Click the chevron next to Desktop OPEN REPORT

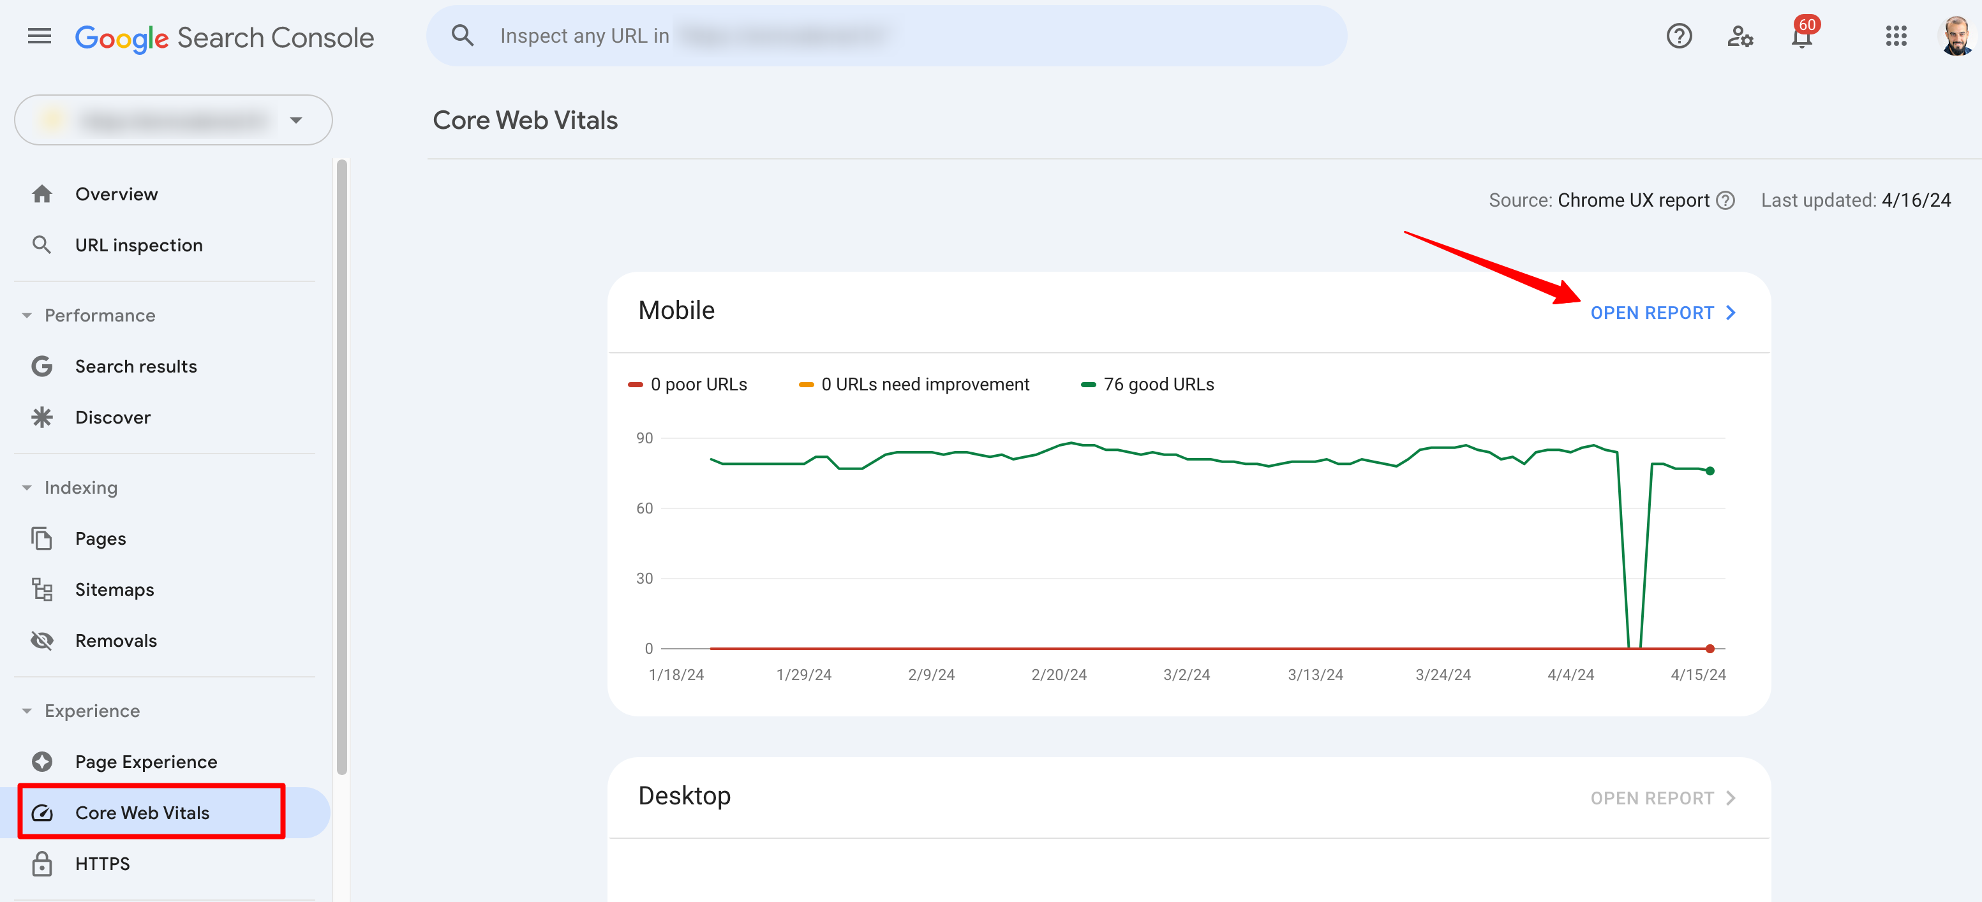pos(1731,798)
